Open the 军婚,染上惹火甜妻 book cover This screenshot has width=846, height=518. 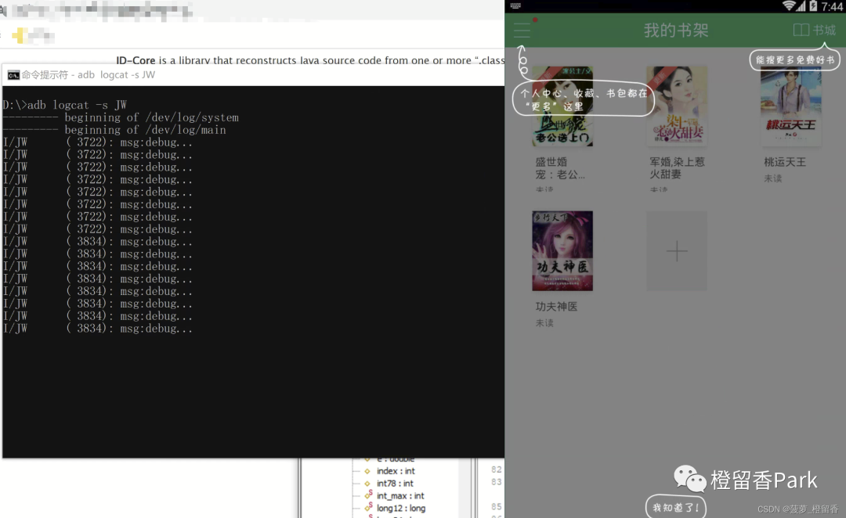point(676,106)
